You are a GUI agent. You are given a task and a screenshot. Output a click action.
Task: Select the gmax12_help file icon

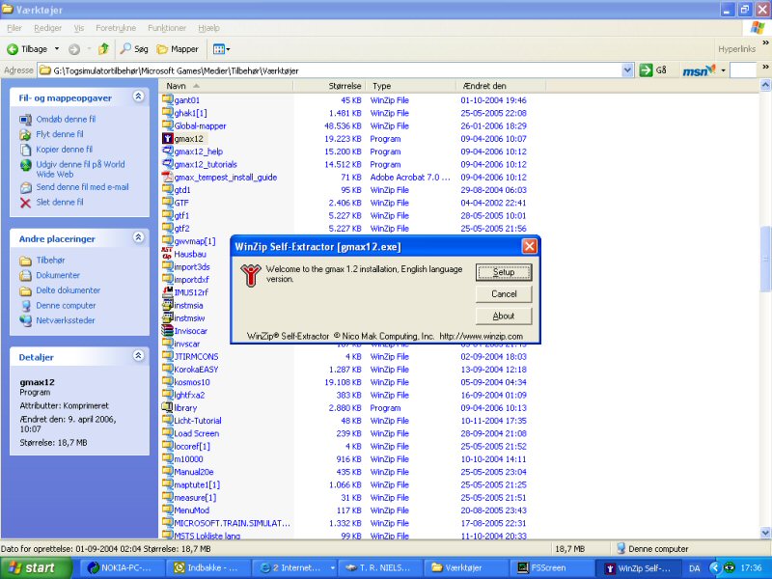click(167, 152)
